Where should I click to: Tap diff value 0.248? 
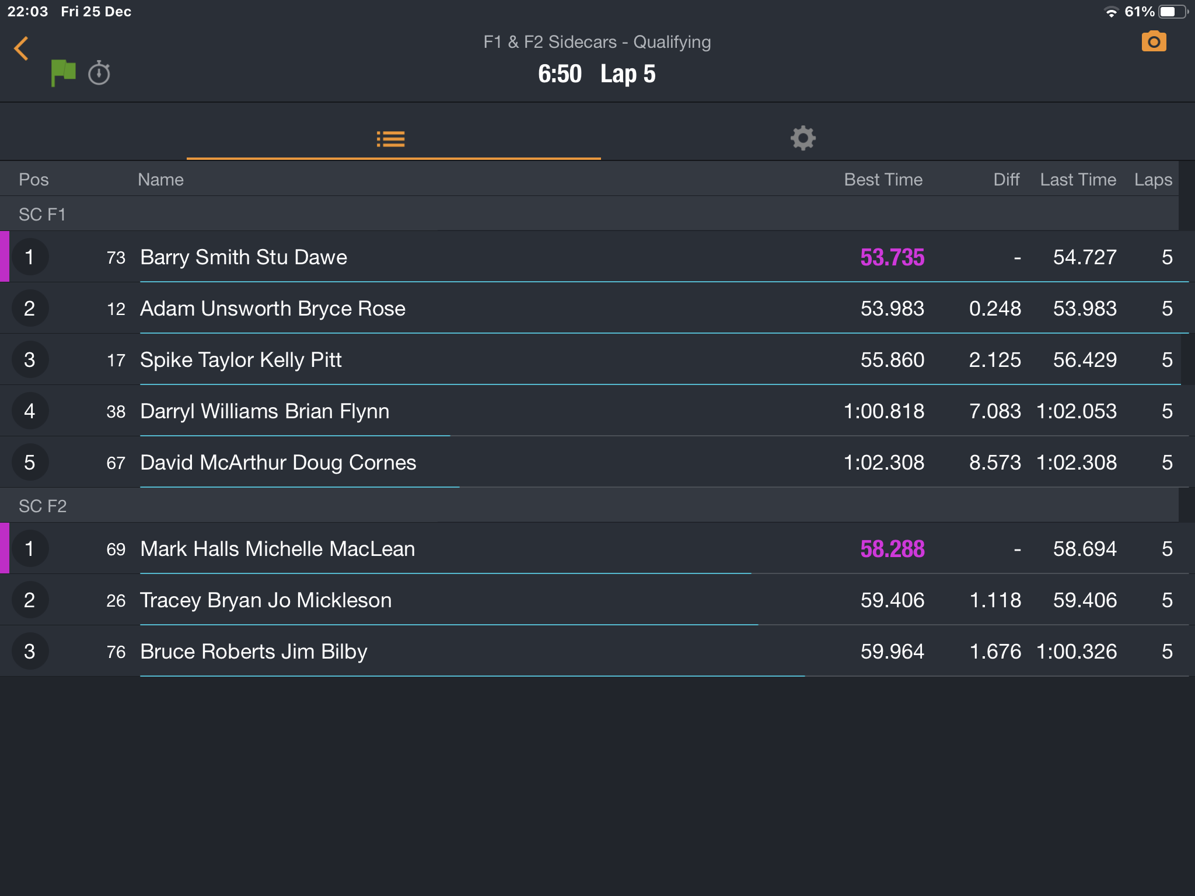tap(995, 308)
